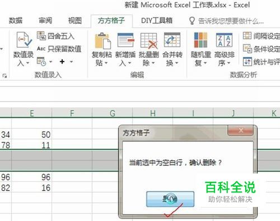Click the calendar clock date-entry icon
Viewport: 280px width, 221px height.
[41, 62]
